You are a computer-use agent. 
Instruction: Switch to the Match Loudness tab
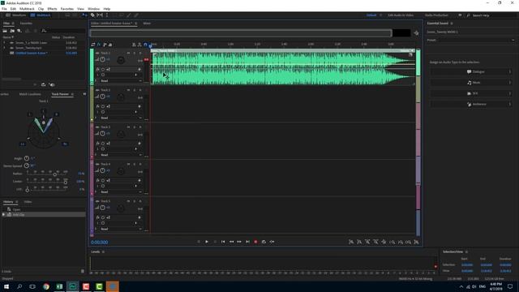tap(30, 94)
